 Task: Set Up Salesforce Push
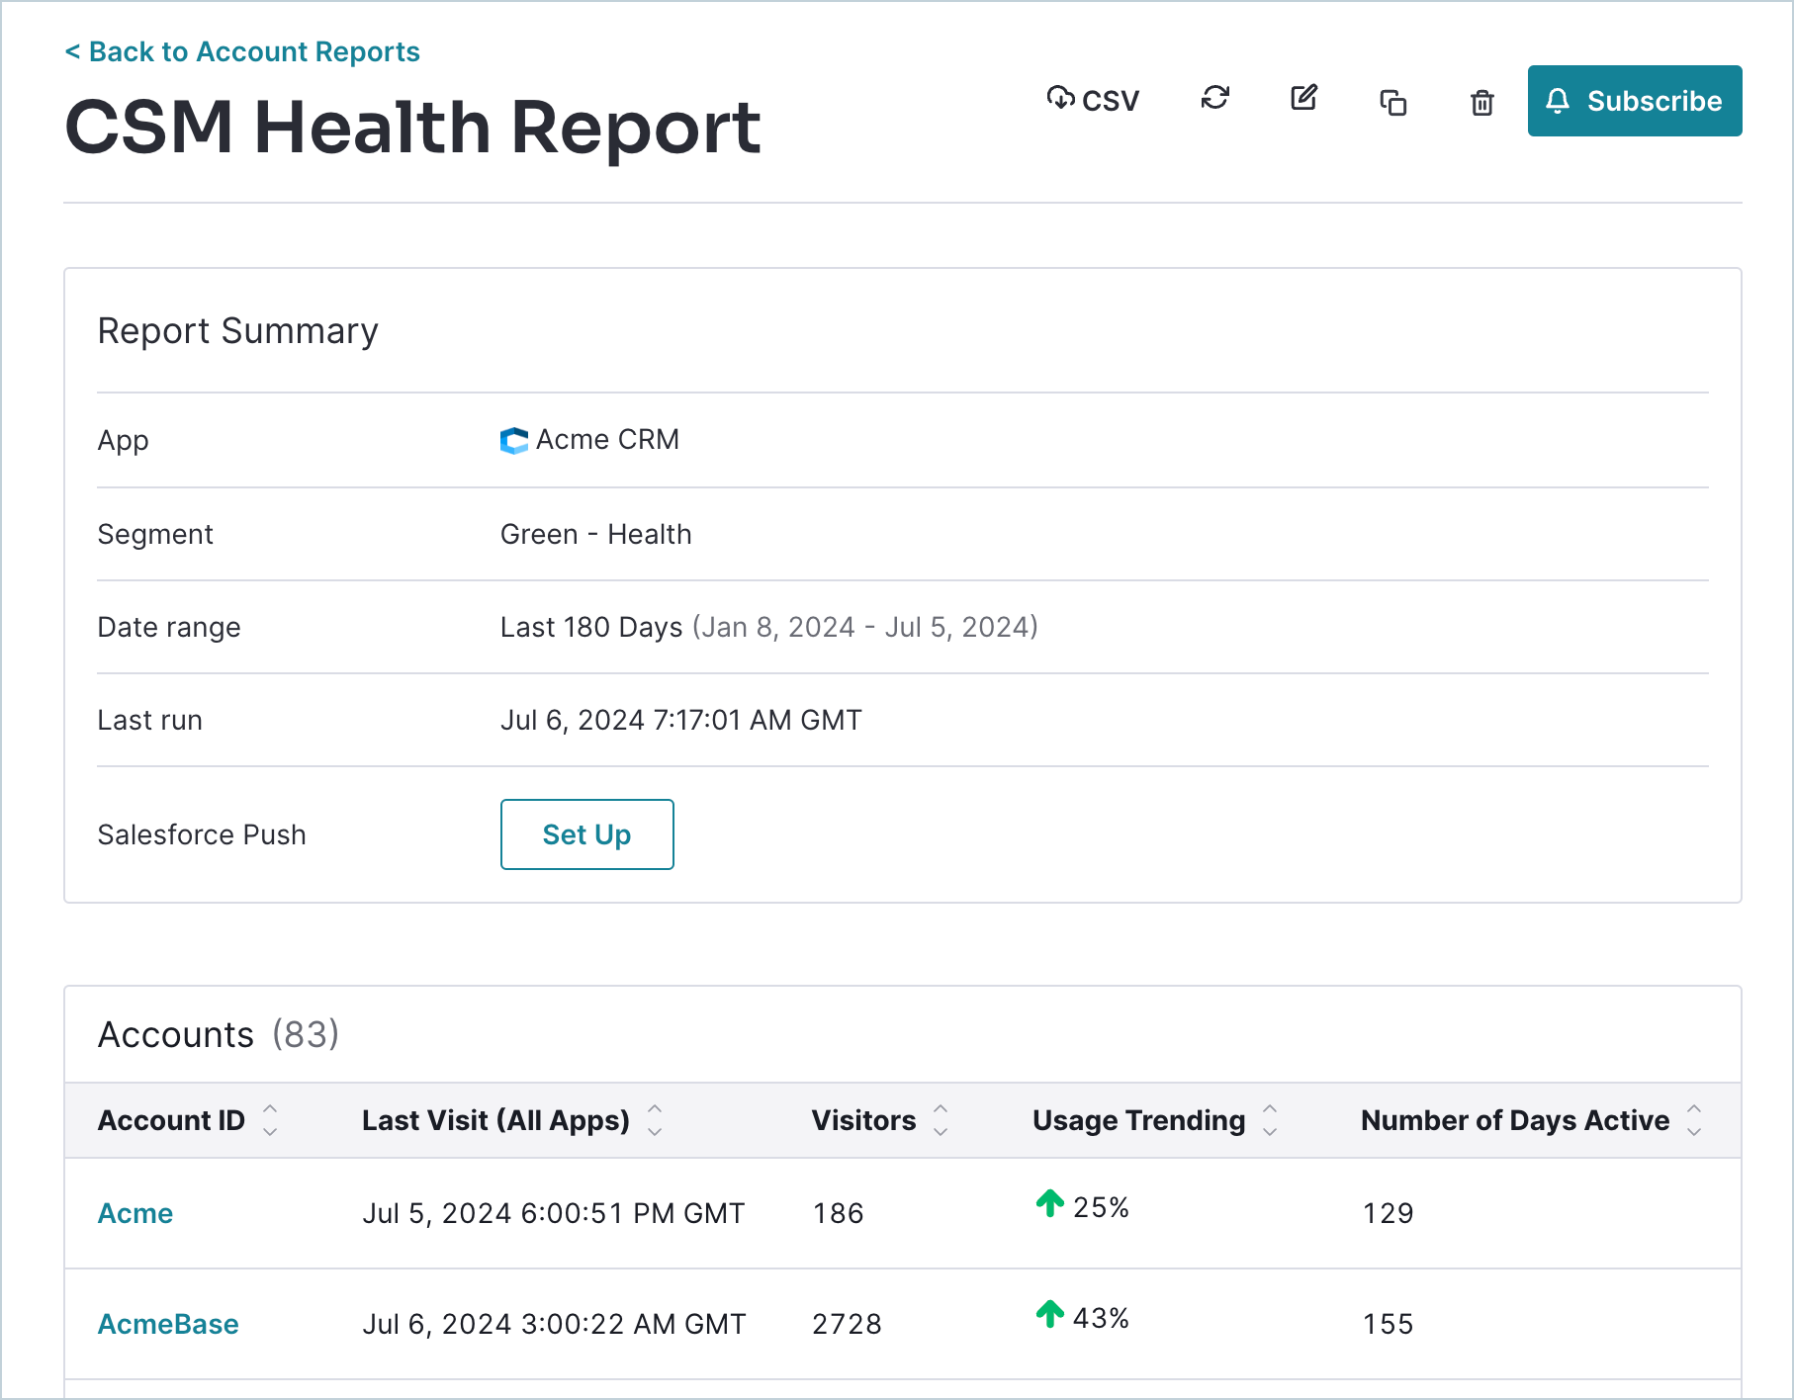pos(586,834)
